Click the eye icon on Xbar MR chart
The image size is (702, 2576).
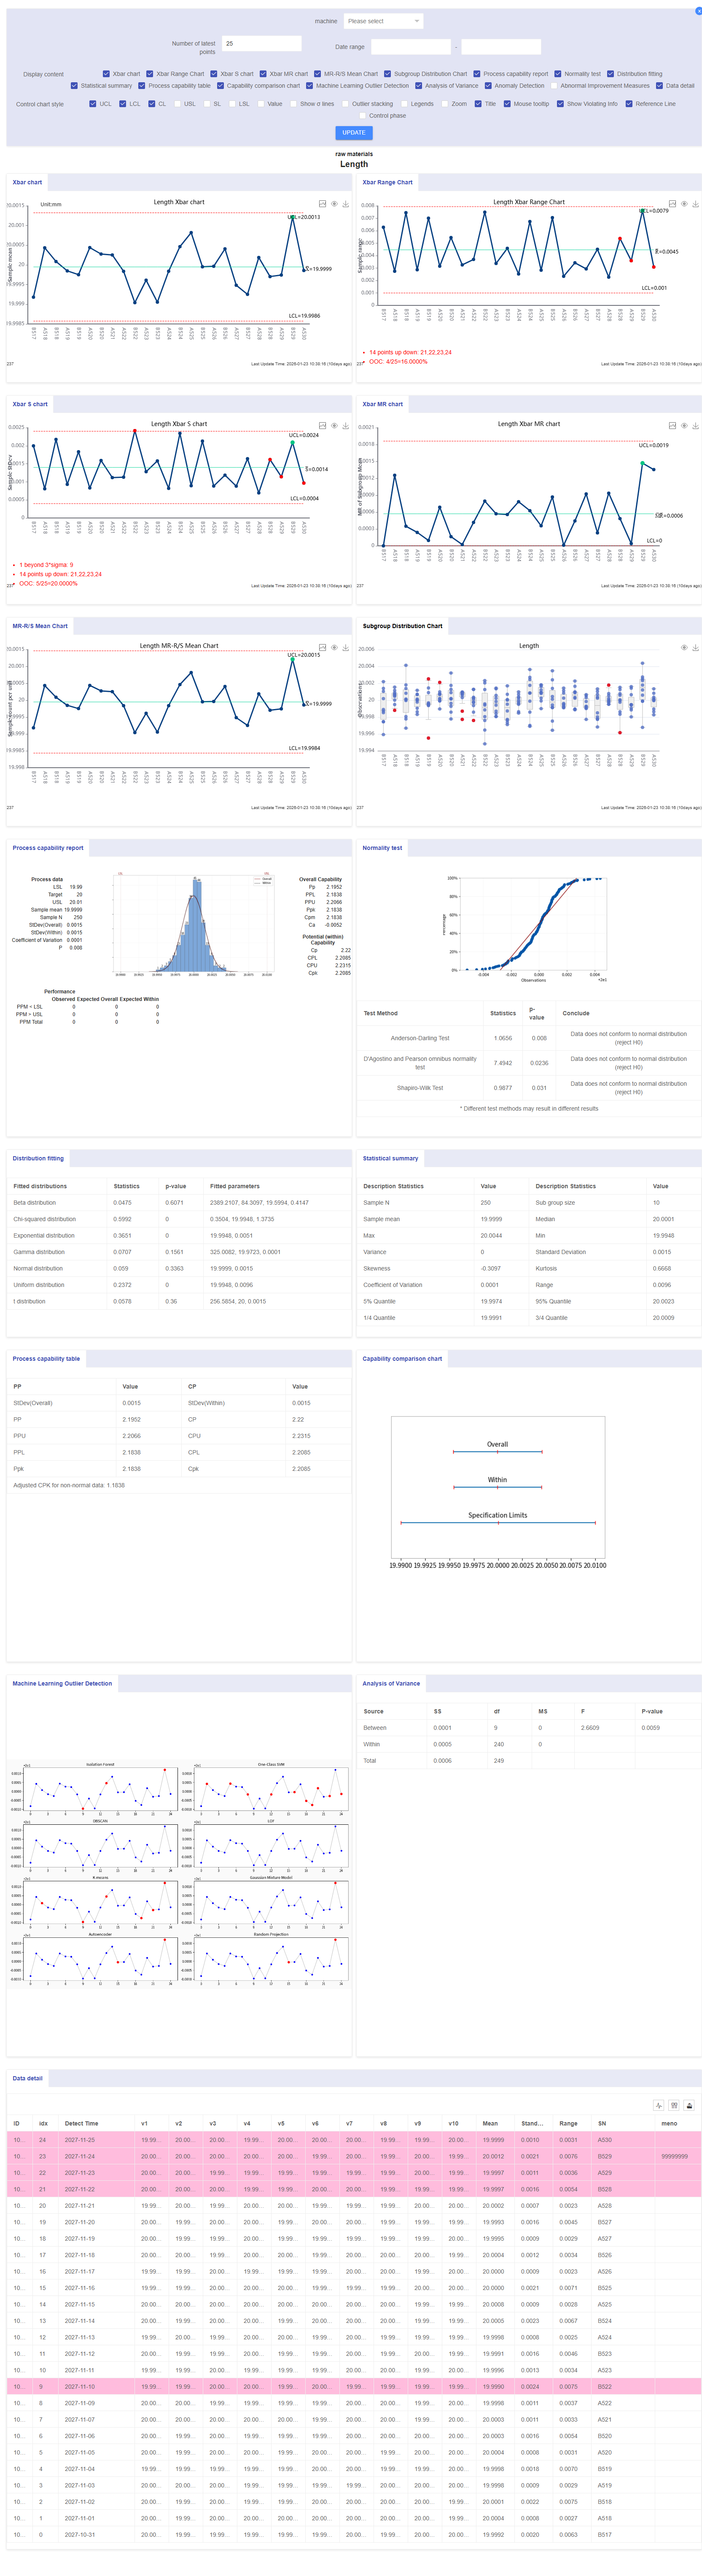[x=684, y=426]
